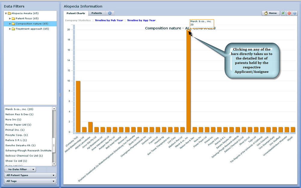
Task: Click the Treatment approach folder icon
Action: 13,29
